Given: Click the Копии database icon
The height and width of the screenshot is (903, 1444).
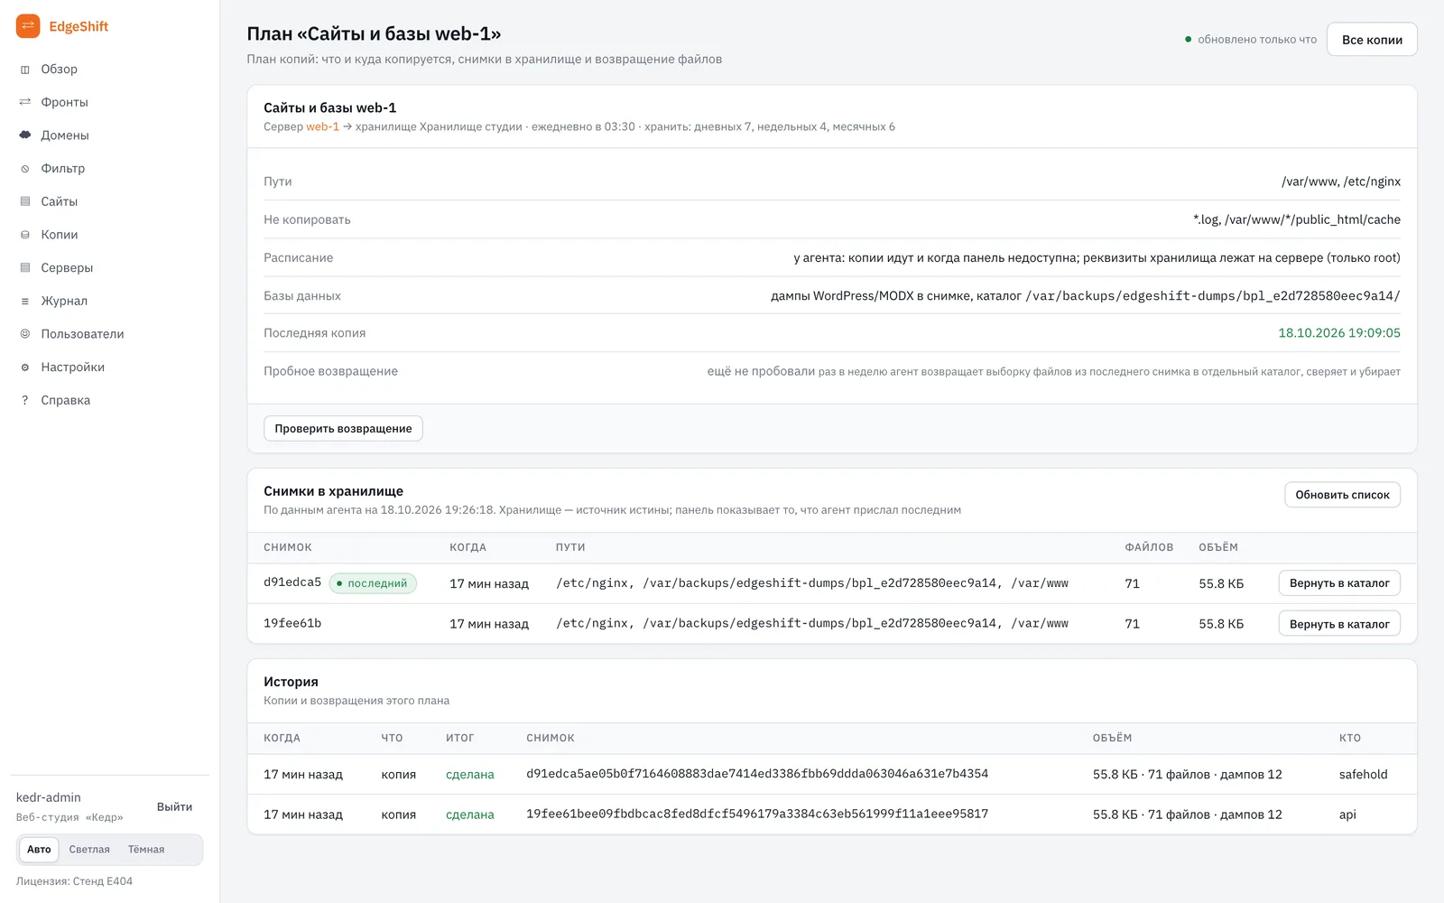Looking at the screenshot, I should coord(25,235).
